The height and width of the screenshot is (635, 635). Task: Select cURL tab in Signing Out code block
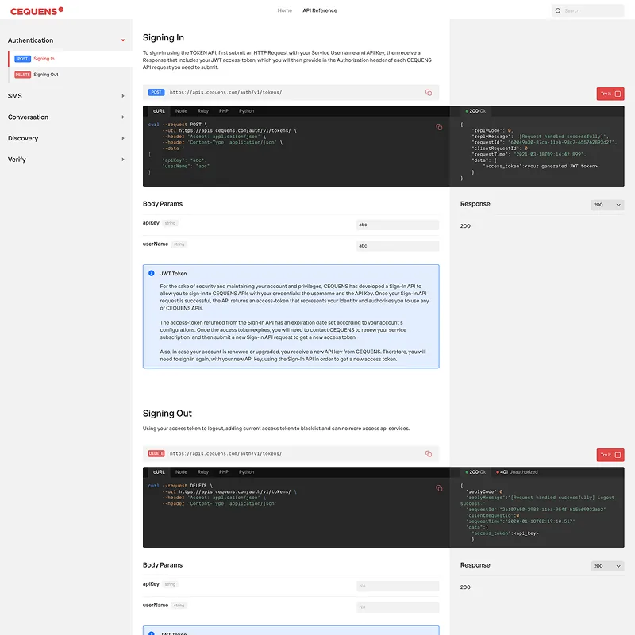click(159, 472)
